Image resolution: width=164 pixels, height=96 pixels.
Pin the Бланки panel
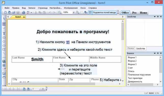tap(158, 53)
